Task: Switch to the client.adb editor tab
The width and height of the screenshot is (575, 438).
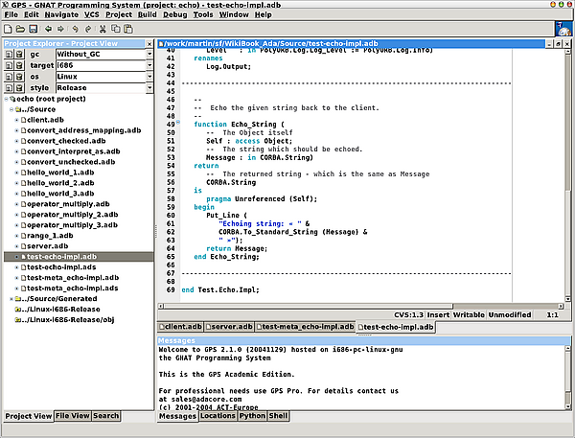Action: pyautogui.click(x=180, y=327)
